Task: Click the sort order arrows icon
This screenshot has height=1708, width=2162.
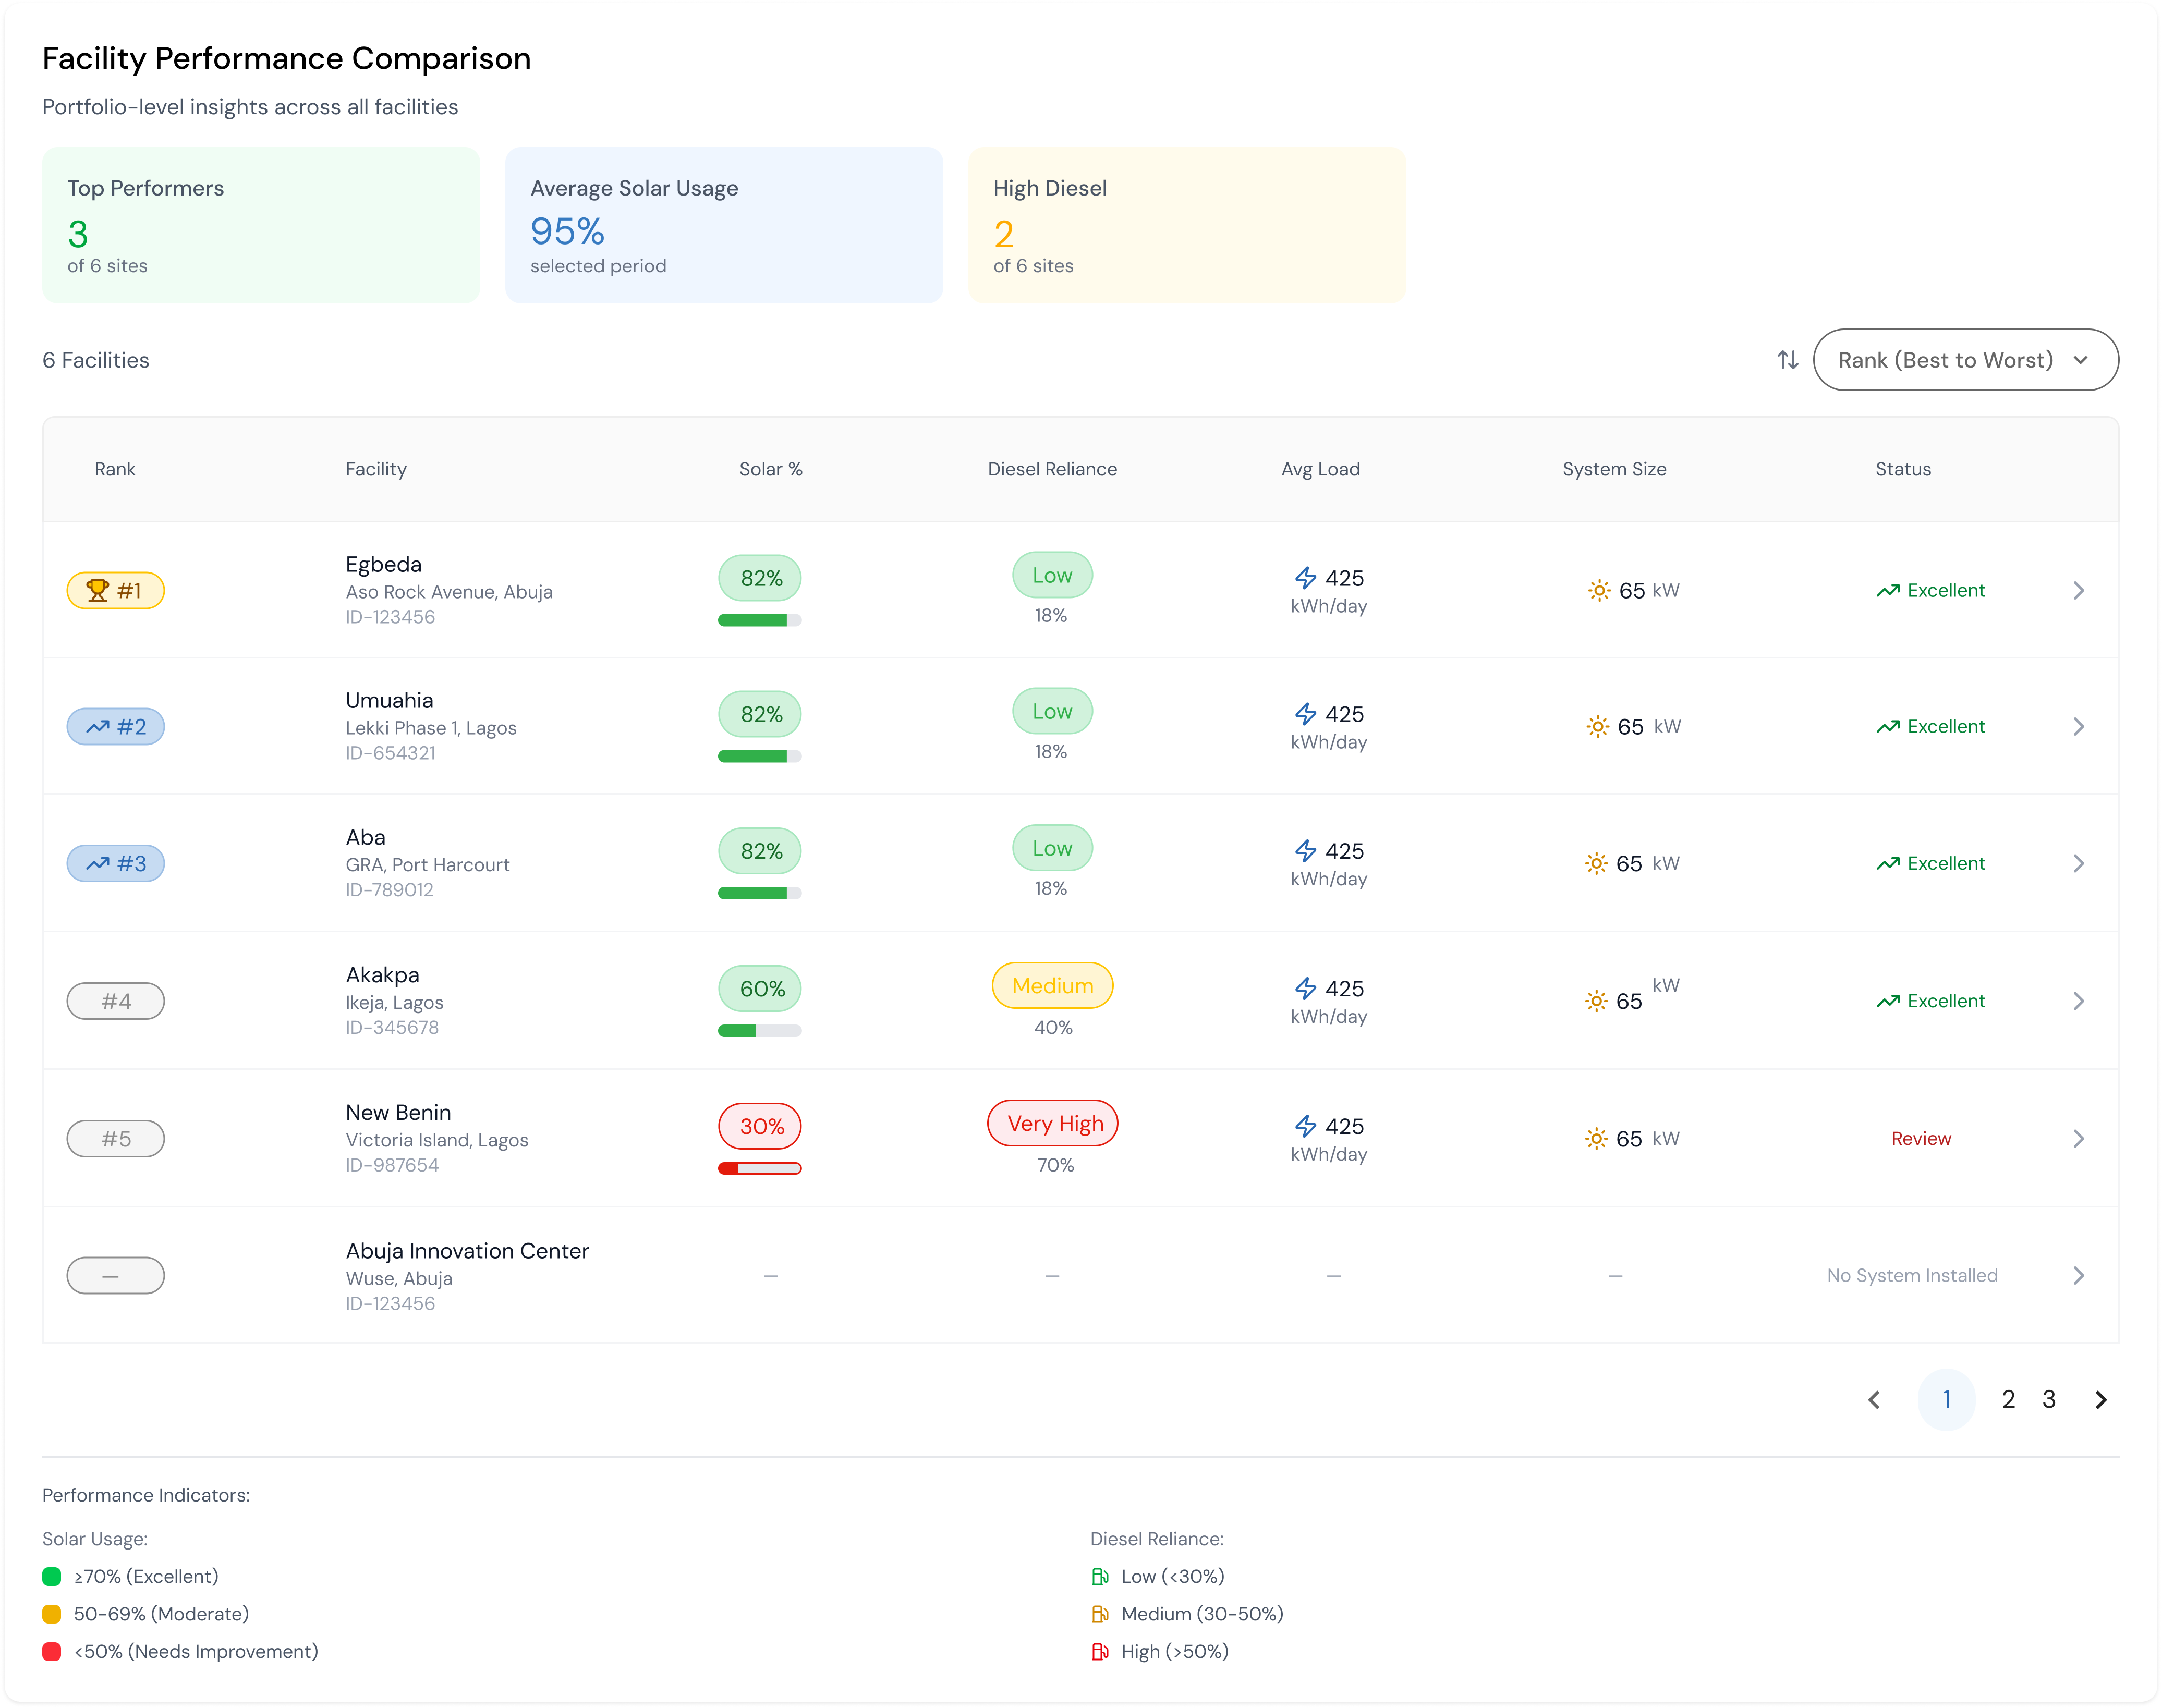Action: 1787,360
